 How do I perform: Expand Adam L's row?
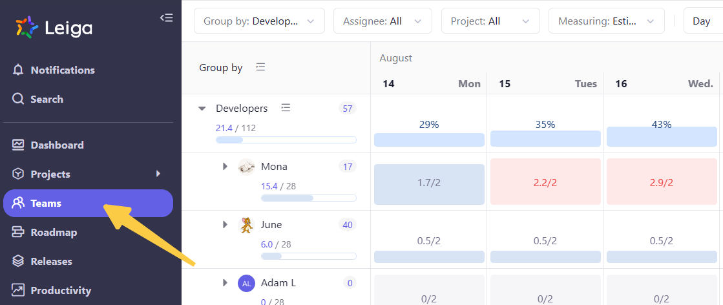pos(225,283)
